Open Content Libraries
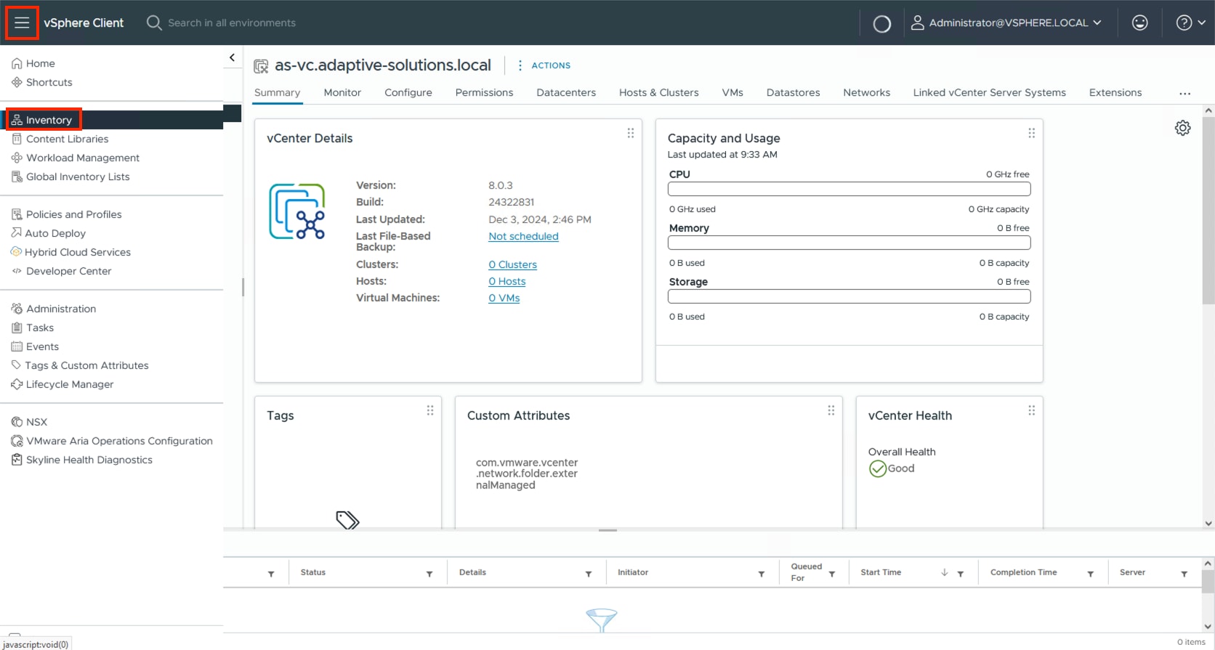 pos(60,139)
